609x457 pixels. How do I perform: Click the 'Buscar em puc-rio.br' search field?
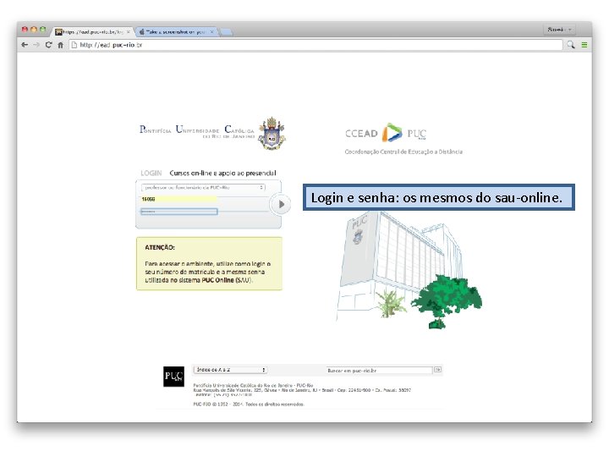379,371
